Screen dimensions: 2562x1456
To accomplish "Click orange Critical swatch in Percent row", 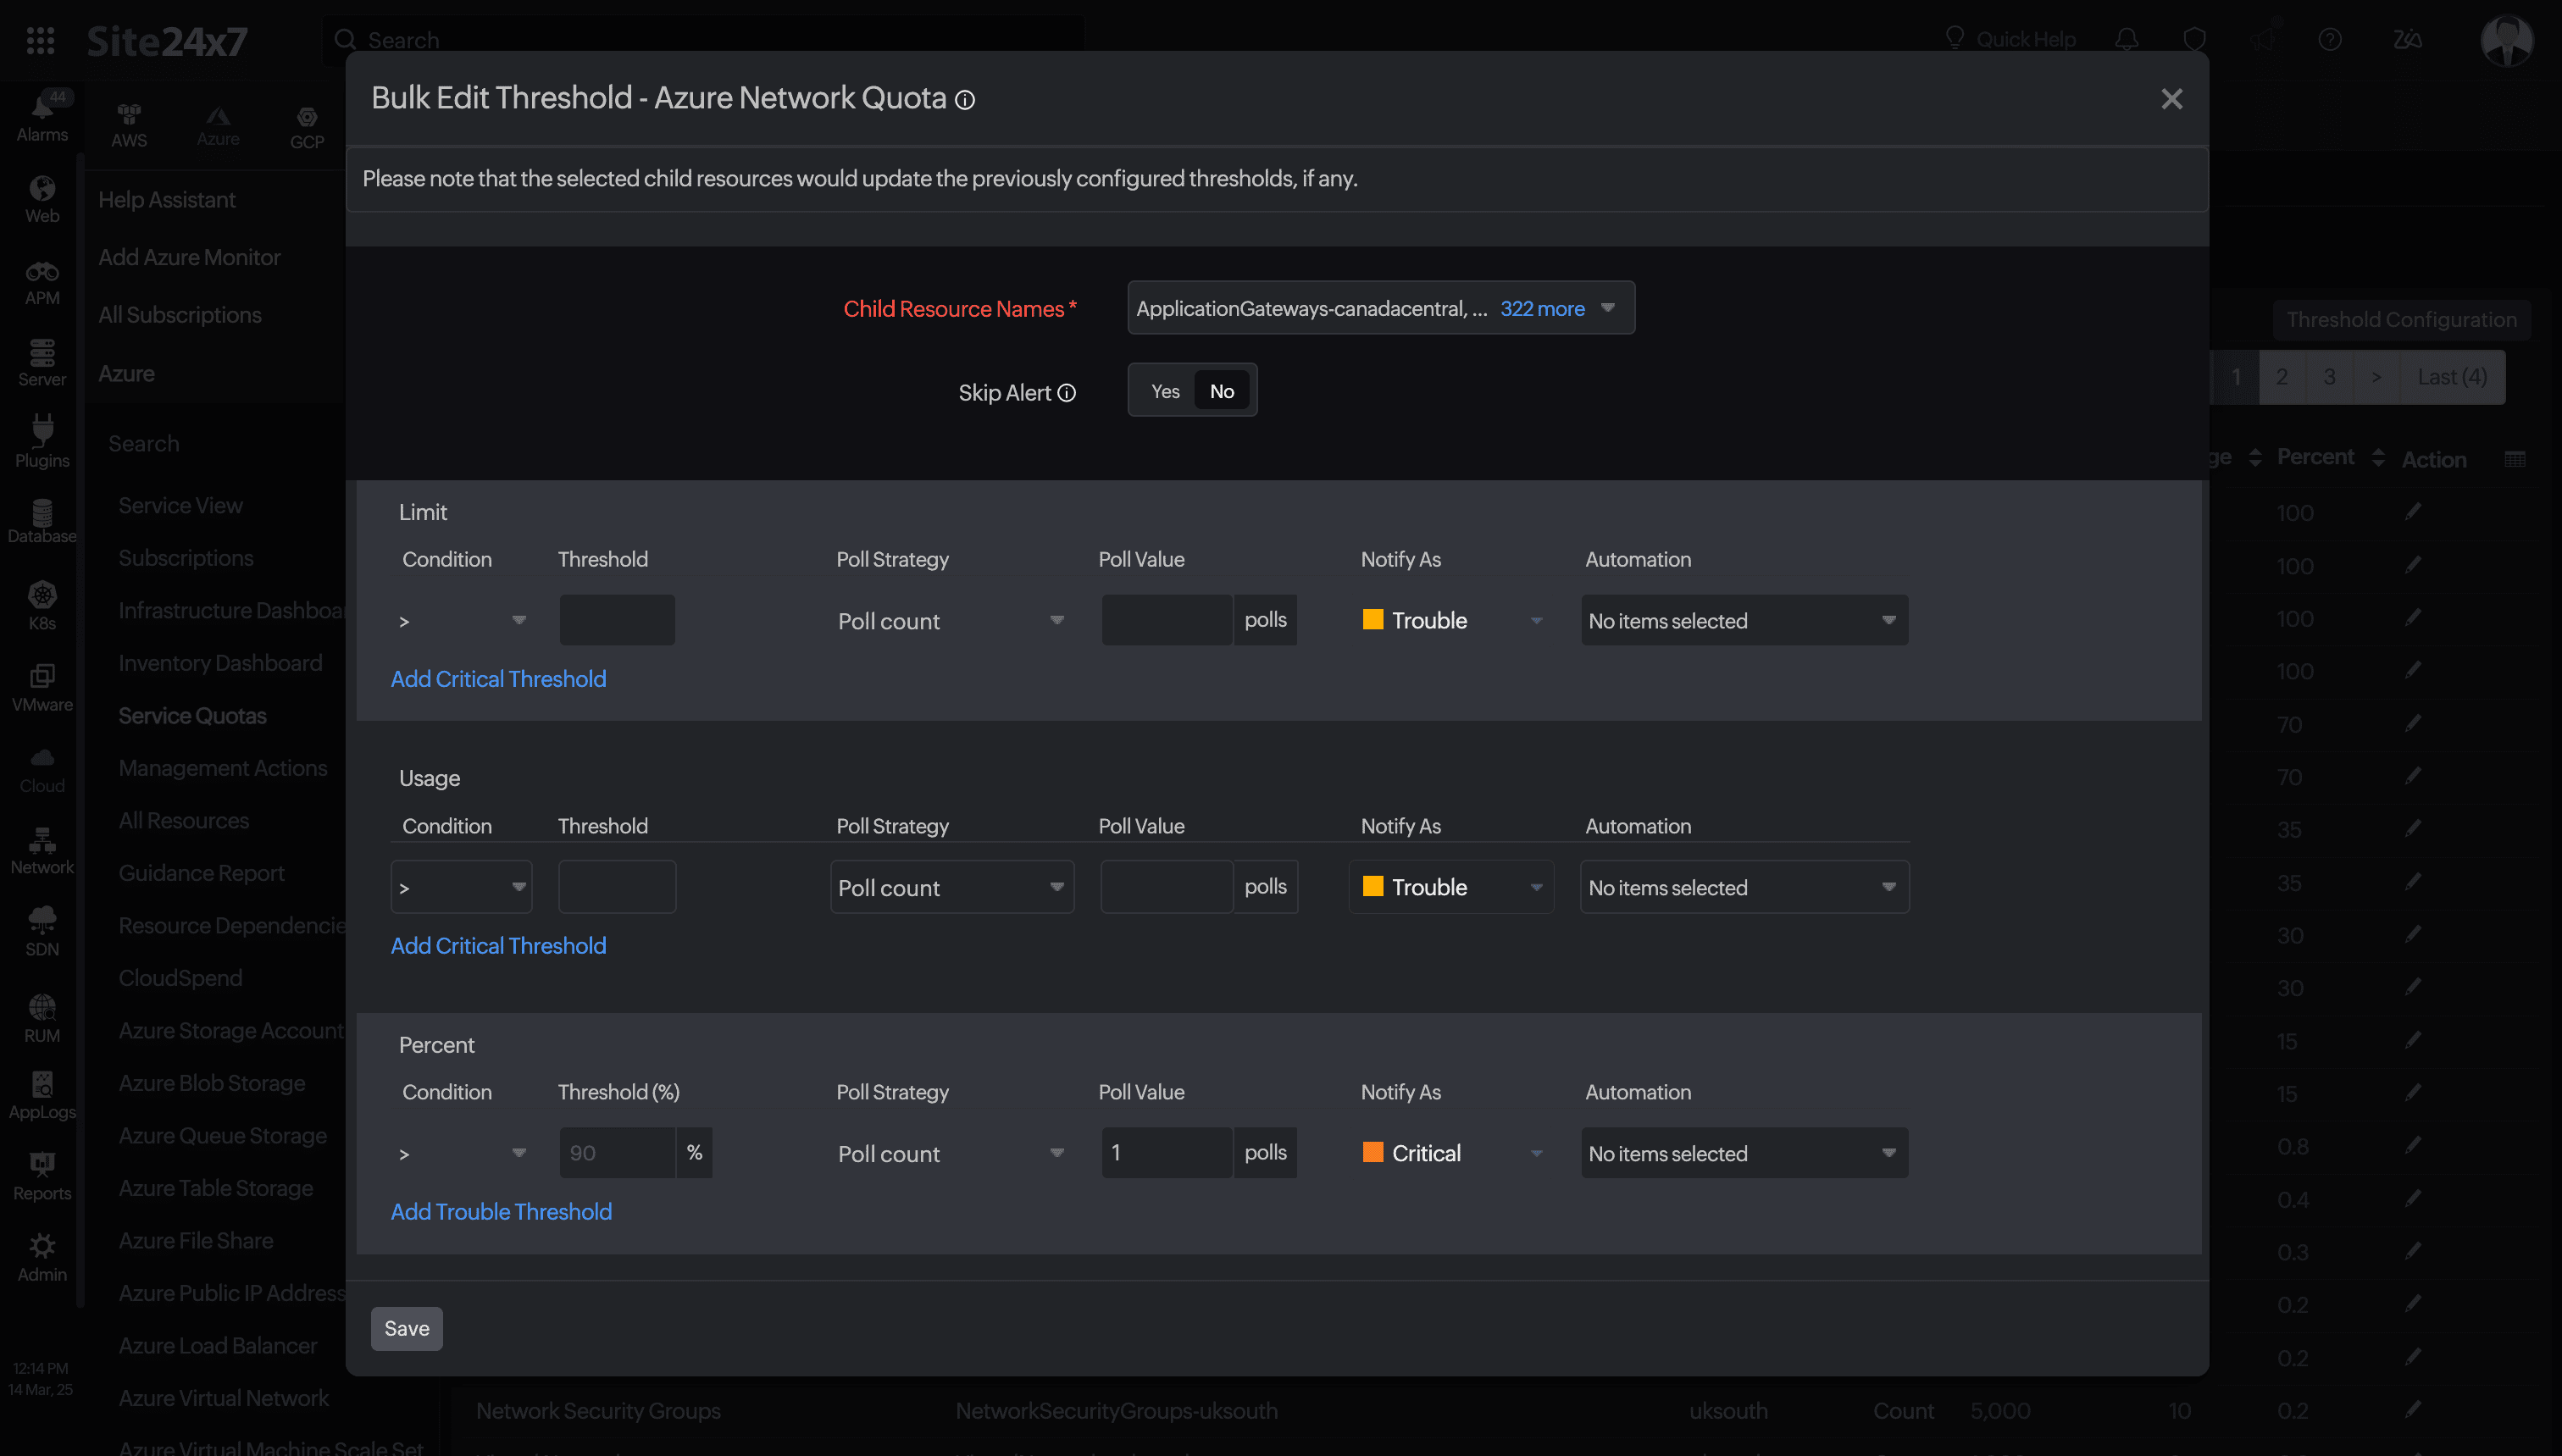I will [x=1373, y=1152].
